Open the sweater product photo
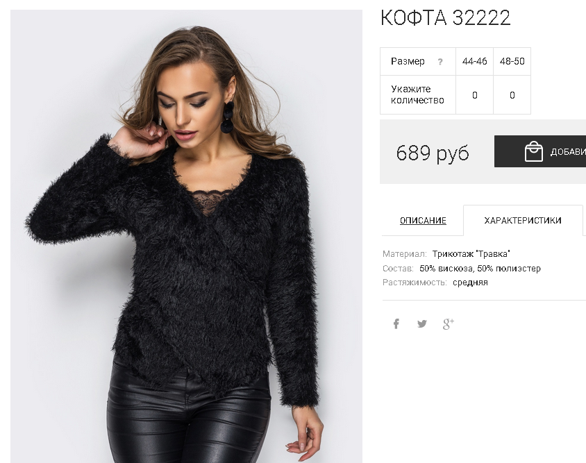Viewport: 586px width, 463px height. click(x=186, y=236)
